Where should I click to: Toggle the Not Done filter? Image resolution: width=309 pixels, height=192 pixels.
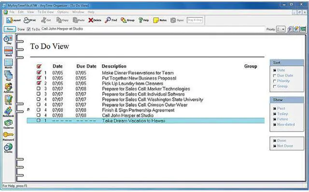click(275, 146)
